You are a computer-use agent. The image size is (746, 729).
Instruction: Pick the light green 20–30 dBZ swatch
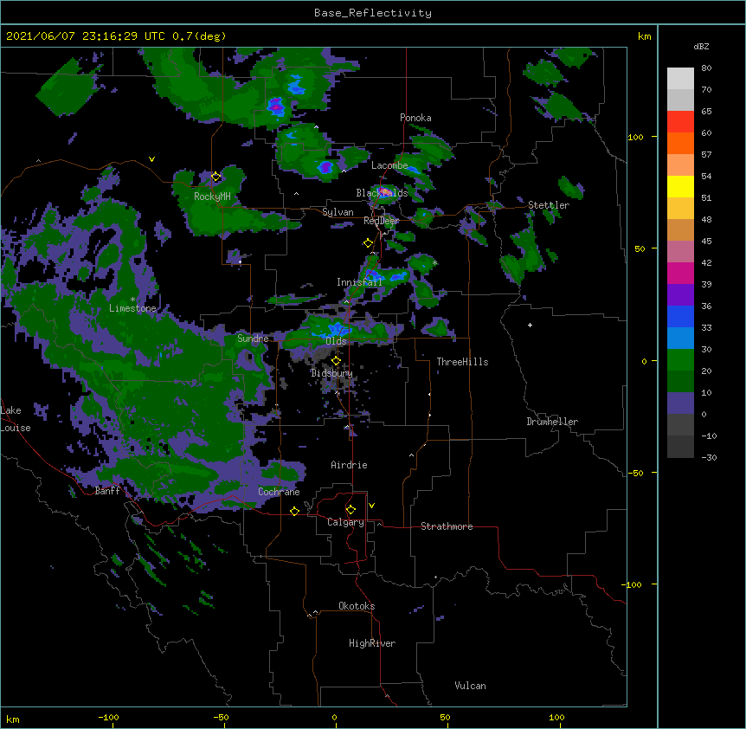point(680,360)
